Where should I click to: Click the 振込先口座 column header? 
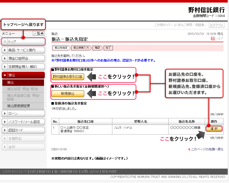(86, 121)
